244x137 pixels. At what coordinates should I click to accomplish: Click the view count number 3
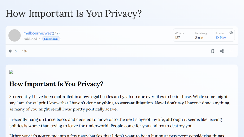click(16, 51)
